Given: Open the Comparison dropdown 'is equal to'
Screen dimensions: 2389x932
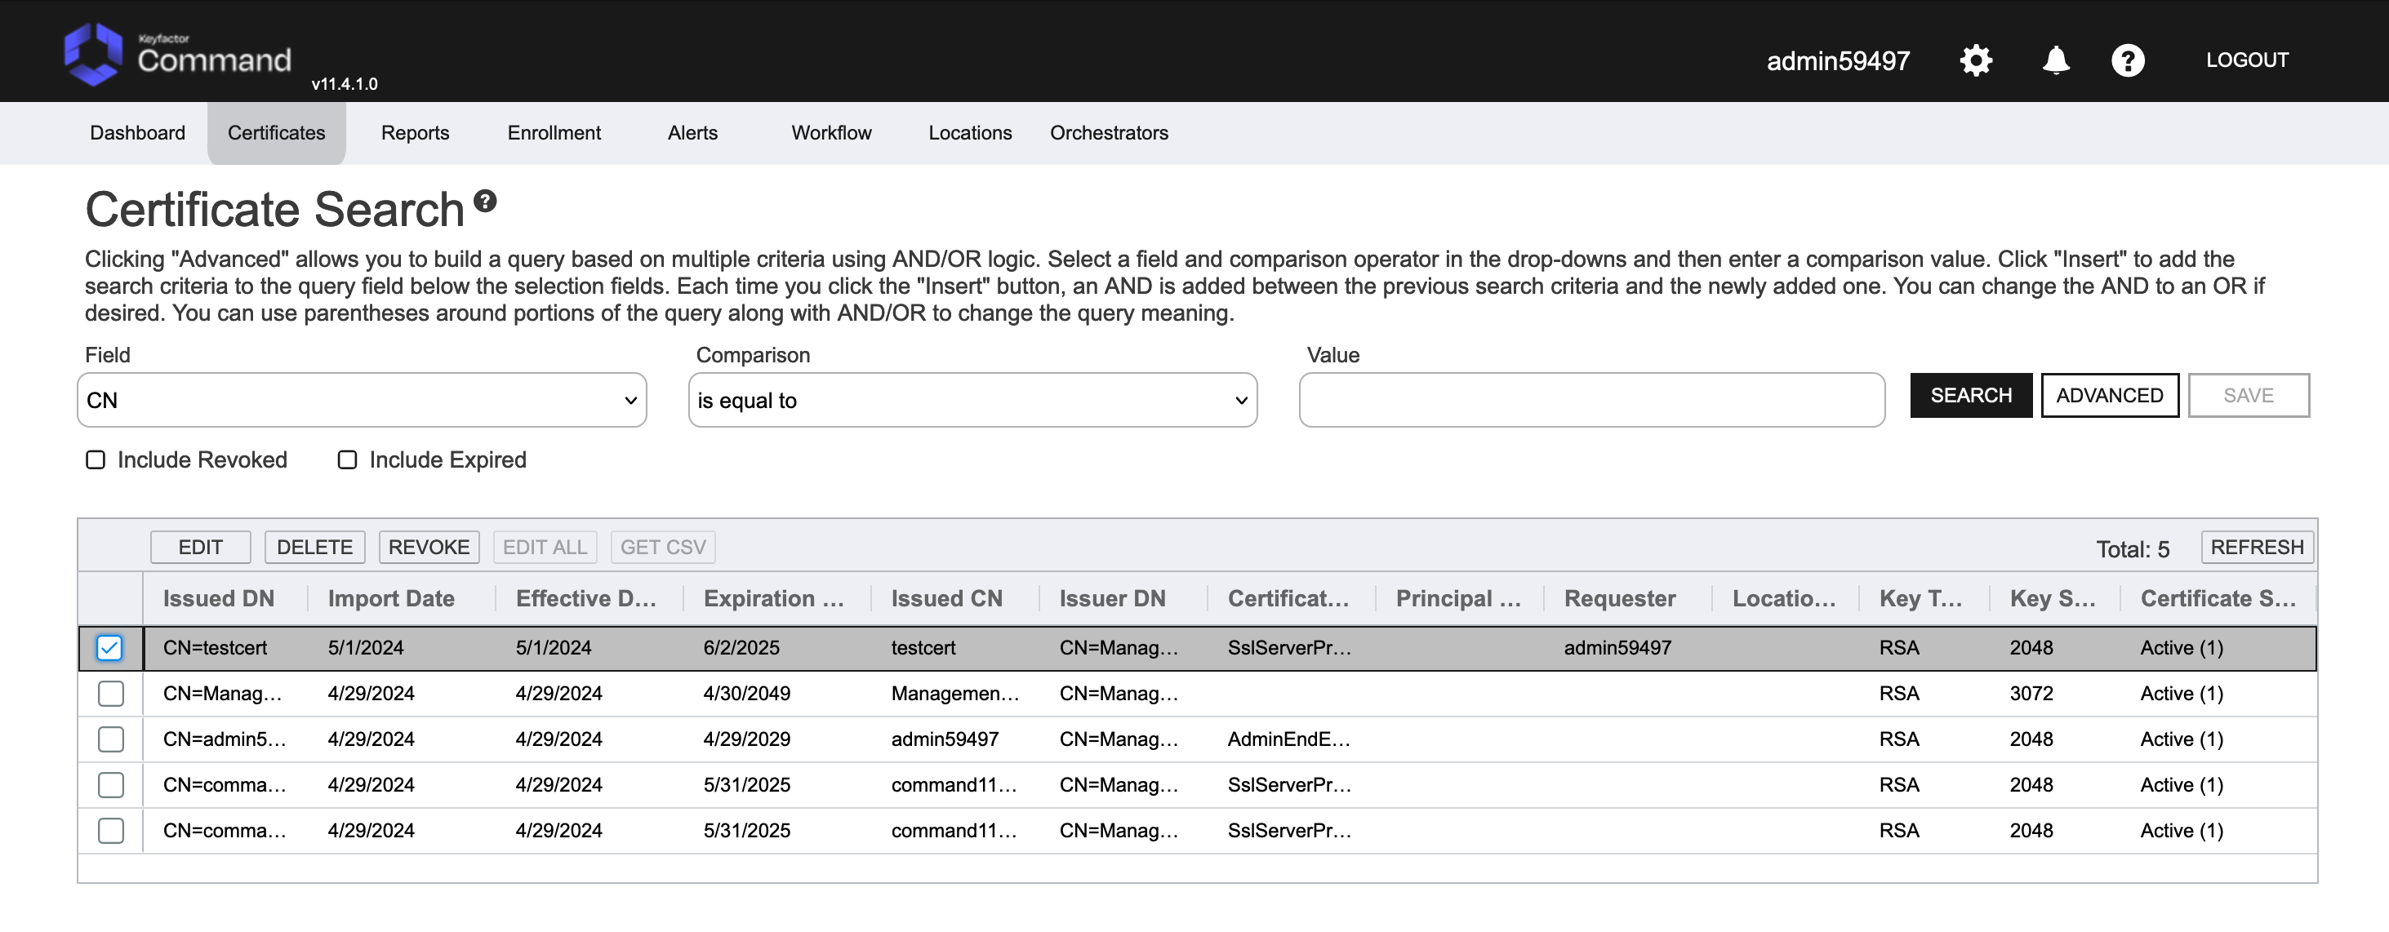Looking at the screenshot, I should click(972, 401).
